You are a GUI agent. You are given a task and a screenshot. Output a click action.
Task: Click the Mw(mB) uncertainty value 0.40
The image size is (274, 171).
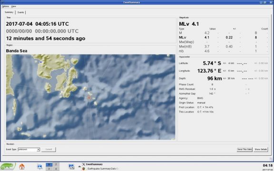coord(229,47)
